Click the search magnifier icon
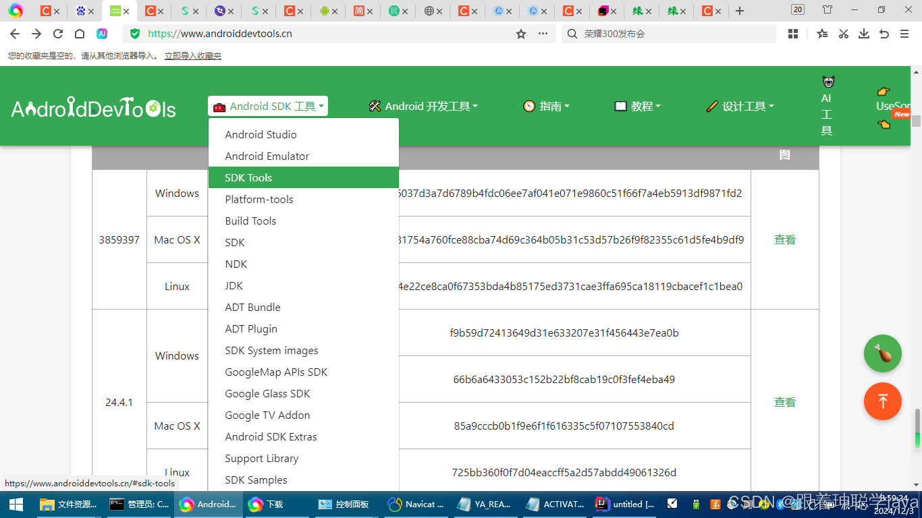The width and height of the screenshot is (922, 518). pyautogui.click(x=572, y=34)
